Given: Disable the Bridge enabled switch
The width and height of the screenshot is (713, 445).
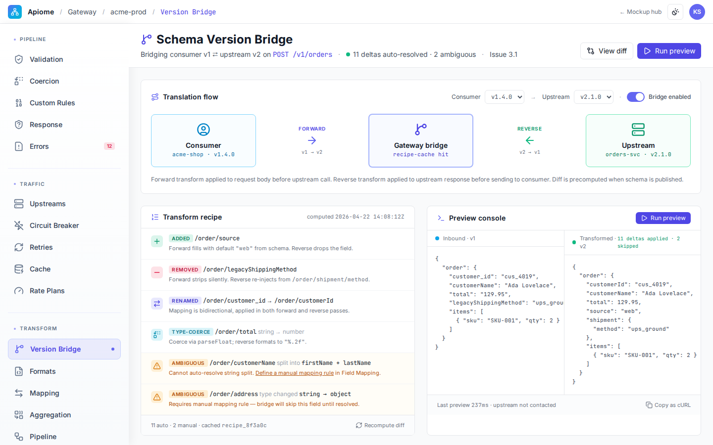Looking at the screenshot, I should tap(636, 97).
